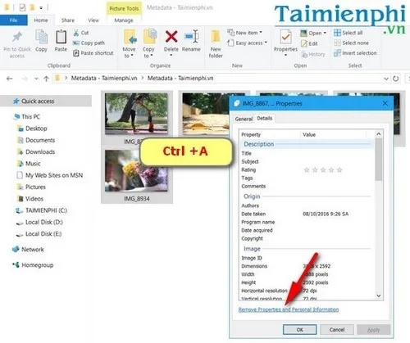Click the Date taken value

click(326, 214)
